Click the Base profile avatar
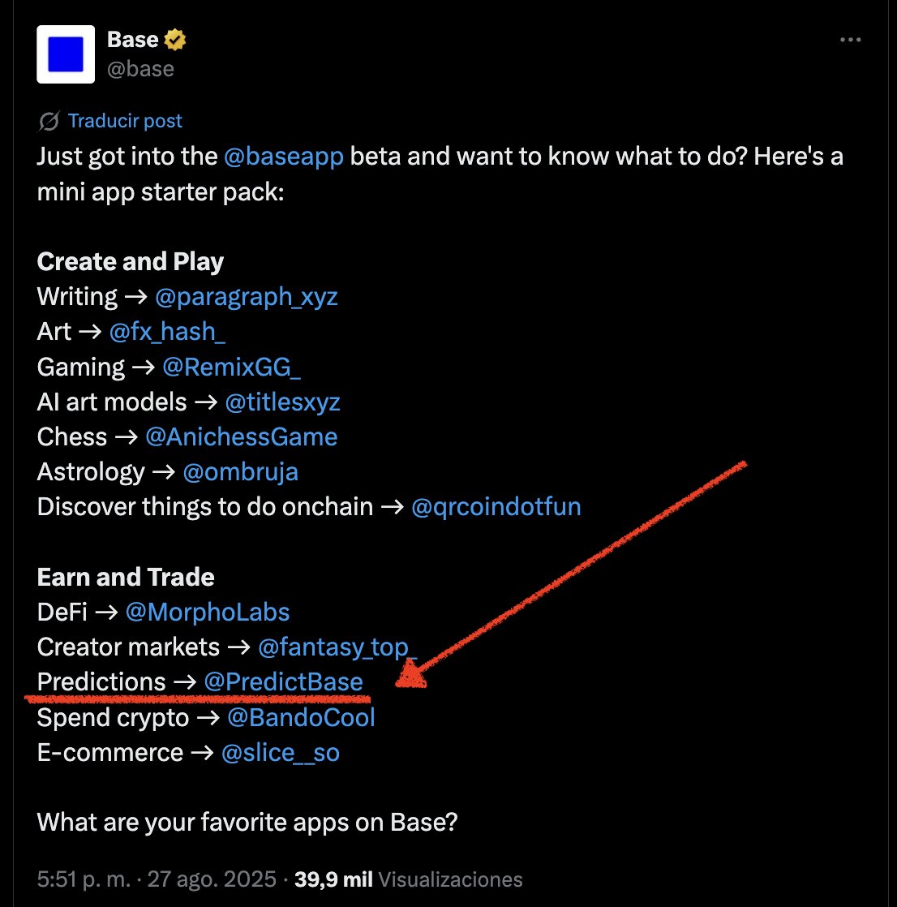This screenshot has height=907, width=897. (66, 54)
